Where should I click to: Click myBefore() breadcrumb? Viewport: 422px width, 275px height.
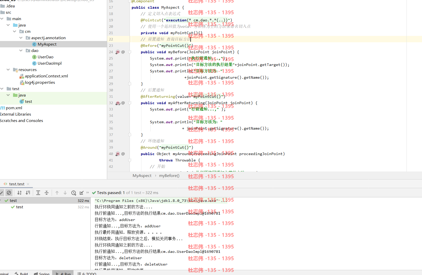169,175
